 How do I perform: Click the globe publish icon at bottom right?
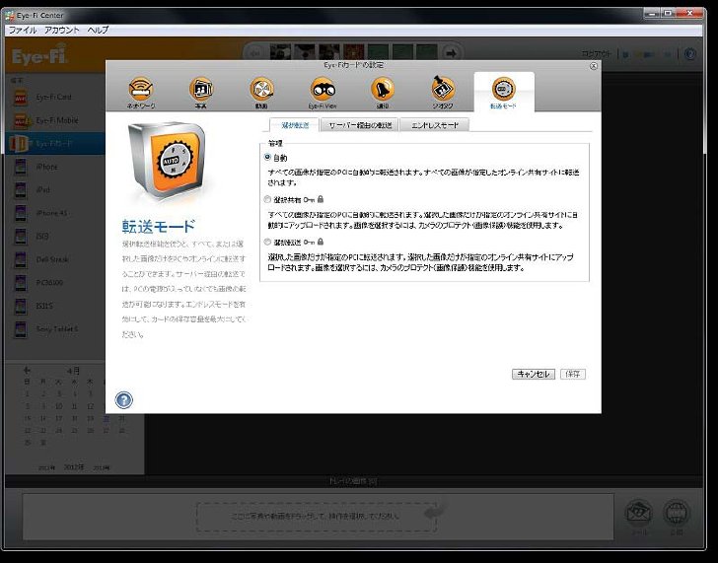click(x=677, y=513)
